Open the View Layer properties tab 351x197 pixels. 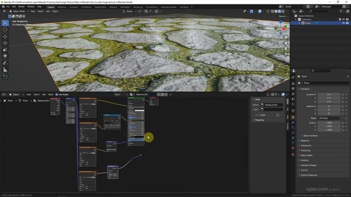pos(293,94)
